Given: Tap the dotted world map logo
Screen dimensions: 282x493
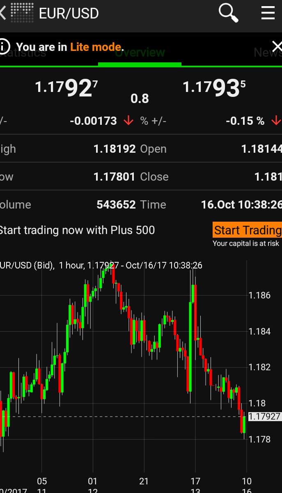Looking at the screenshot, I should click(22, 13).
